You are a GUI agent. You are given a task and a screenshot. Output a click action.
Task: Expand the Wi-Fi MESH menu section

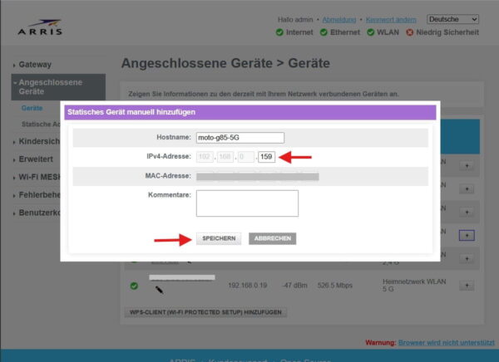(x=37, y=177)
